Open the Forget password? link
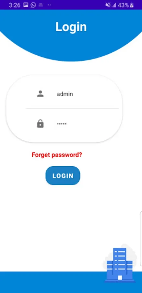 pos(57,155)
